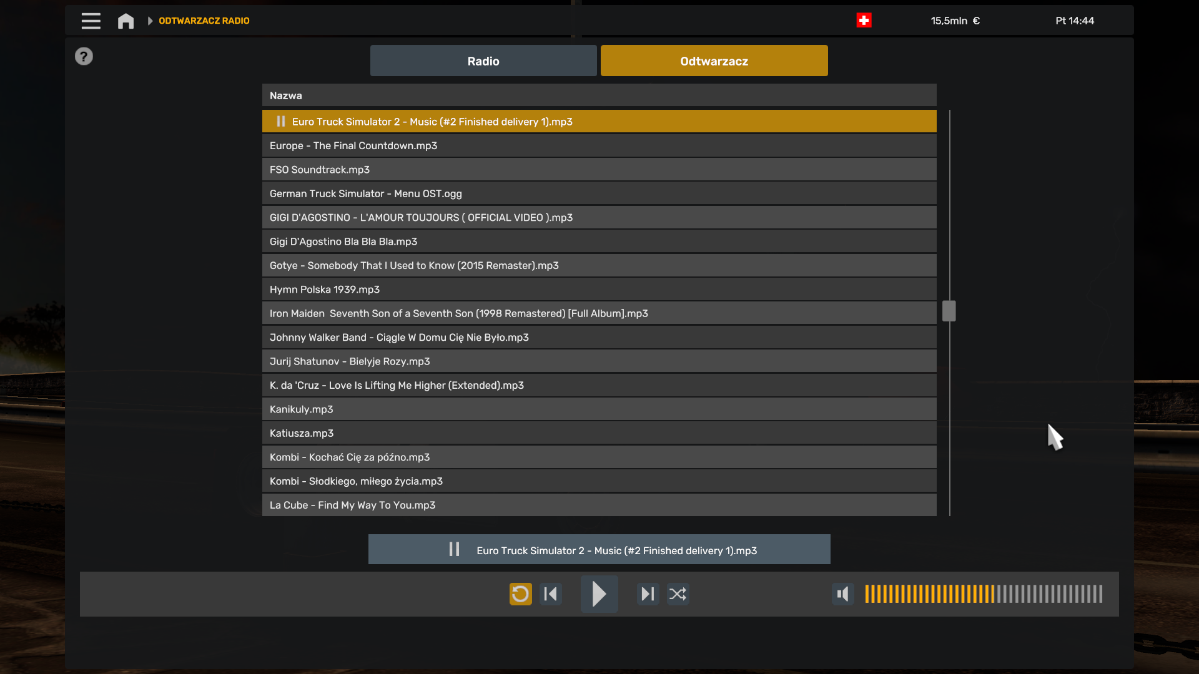Open the help question mark

[x=84, y=57]
